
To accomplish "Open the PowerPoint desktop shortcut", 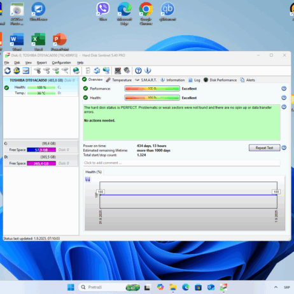I will (x=60, y=42).
